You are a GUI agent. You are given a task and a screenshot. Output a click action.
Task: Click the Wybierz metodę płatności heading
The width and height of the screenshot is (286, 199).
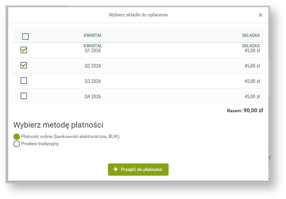[x=58, y=125]
